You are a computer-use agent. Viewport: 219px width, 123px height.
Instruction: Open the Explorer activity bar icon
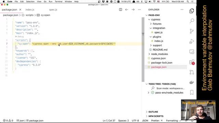(x=192, y=11)
